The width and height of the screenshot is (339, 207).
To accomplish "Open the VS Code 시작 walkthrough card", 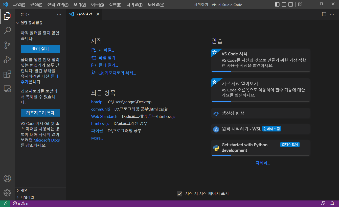I will (x=261, y=60).
